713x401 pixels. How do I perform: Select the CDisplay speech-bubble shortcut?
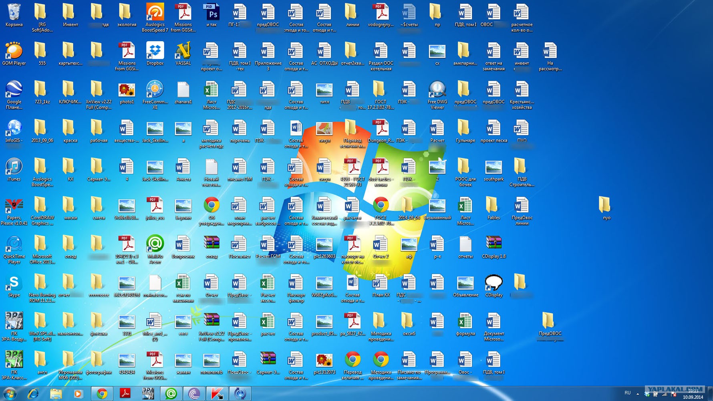coord(493,286)
